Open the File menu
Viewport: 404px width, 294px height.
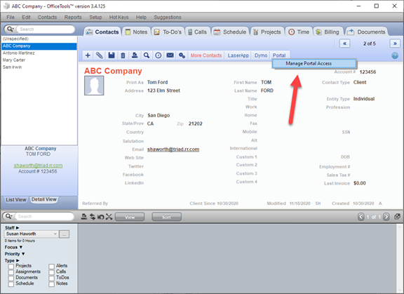click(x=11, y=18)
